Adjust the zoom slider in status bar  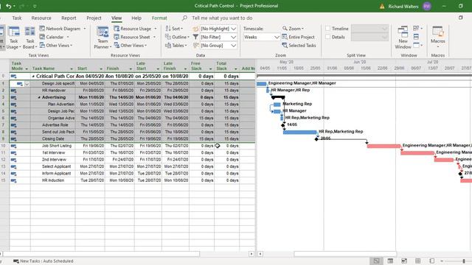click(x=464, y=261)
